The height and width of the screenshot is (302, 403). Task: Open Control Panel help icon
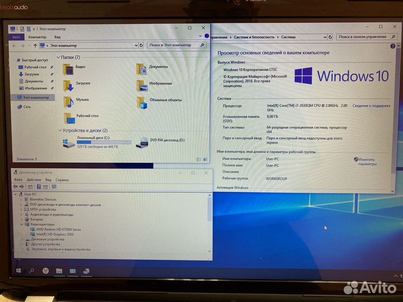pos(392,46)
